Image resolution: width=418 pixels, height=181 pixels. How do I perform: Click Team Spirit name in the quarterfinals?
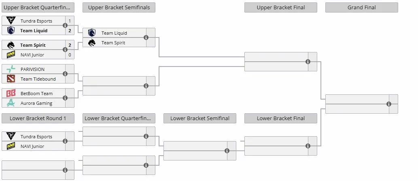[33, 45]
